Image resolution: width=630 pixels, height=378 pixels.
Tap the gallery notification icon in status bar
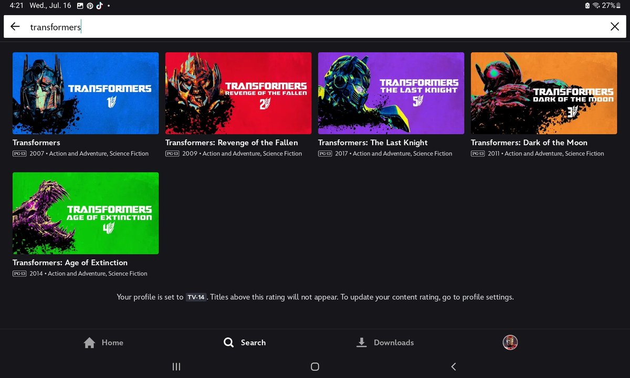80,6
